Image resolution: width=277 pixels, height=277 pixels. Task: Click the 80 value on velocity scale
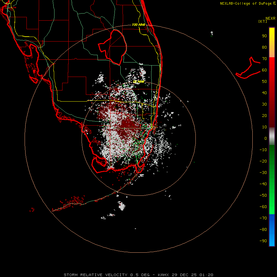(264, 47)
